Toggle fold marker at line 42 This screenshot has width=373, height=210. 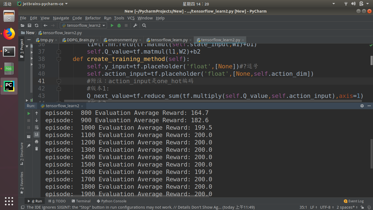59,89
